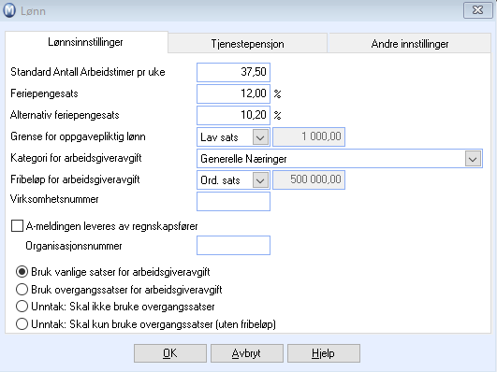Viewport: 497px width, 372px height.
Task: Choose Unntak: Skal ikke bruke overgangssatser
Action: click(x=22, y=307)
